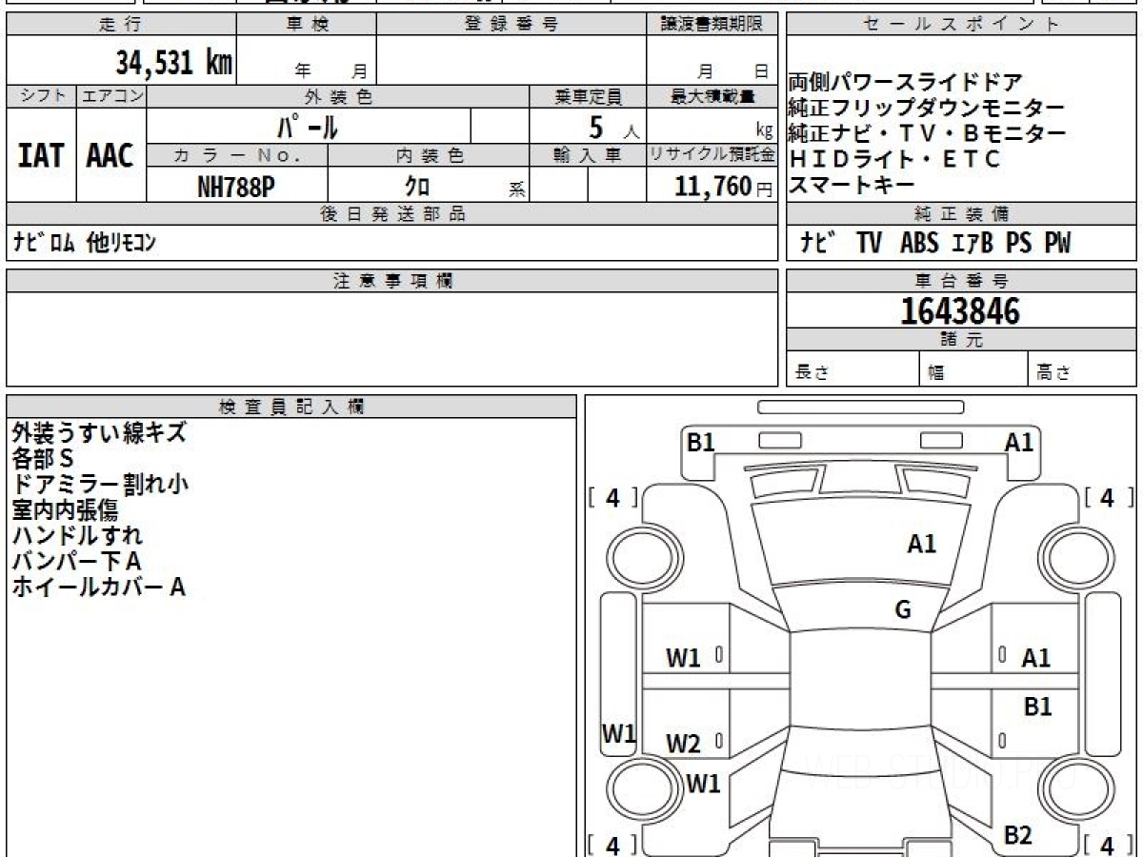This screenshot has height=857, width=1143.
Task: Click the 外装色 header
Action: click(338, 96)
